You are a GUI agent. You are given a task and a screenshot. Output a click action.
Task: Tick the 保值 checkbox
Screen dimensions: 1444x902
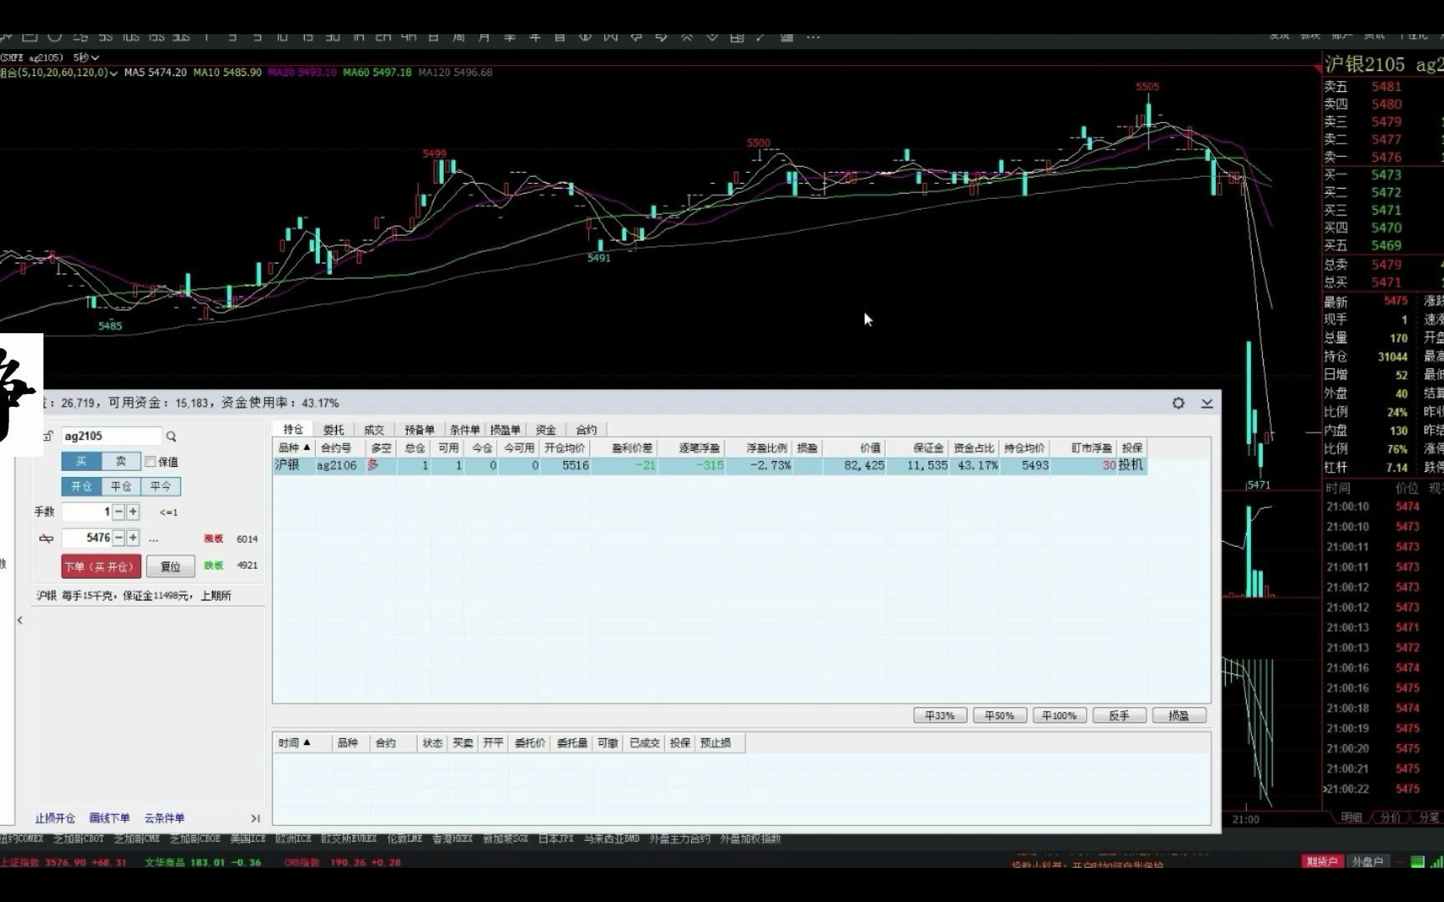point(150,461)
